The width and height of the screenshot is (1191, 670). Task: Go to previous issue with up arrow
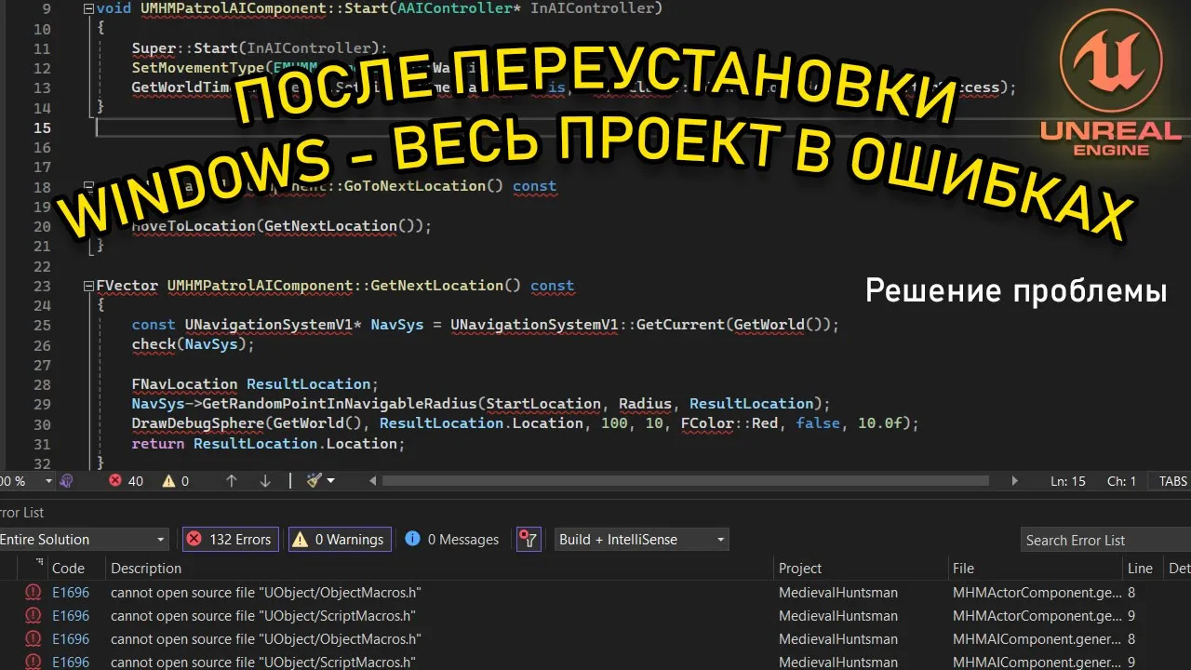tap(232, 481)
